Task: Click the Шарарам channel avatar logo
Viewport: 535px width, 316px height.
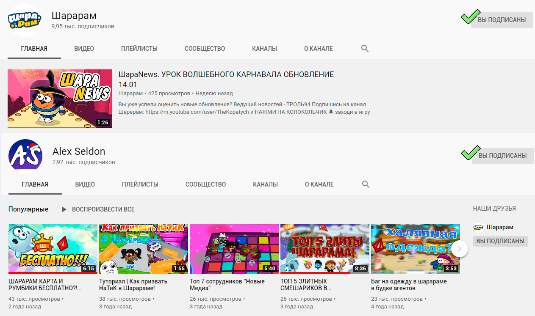Action: 25,20
